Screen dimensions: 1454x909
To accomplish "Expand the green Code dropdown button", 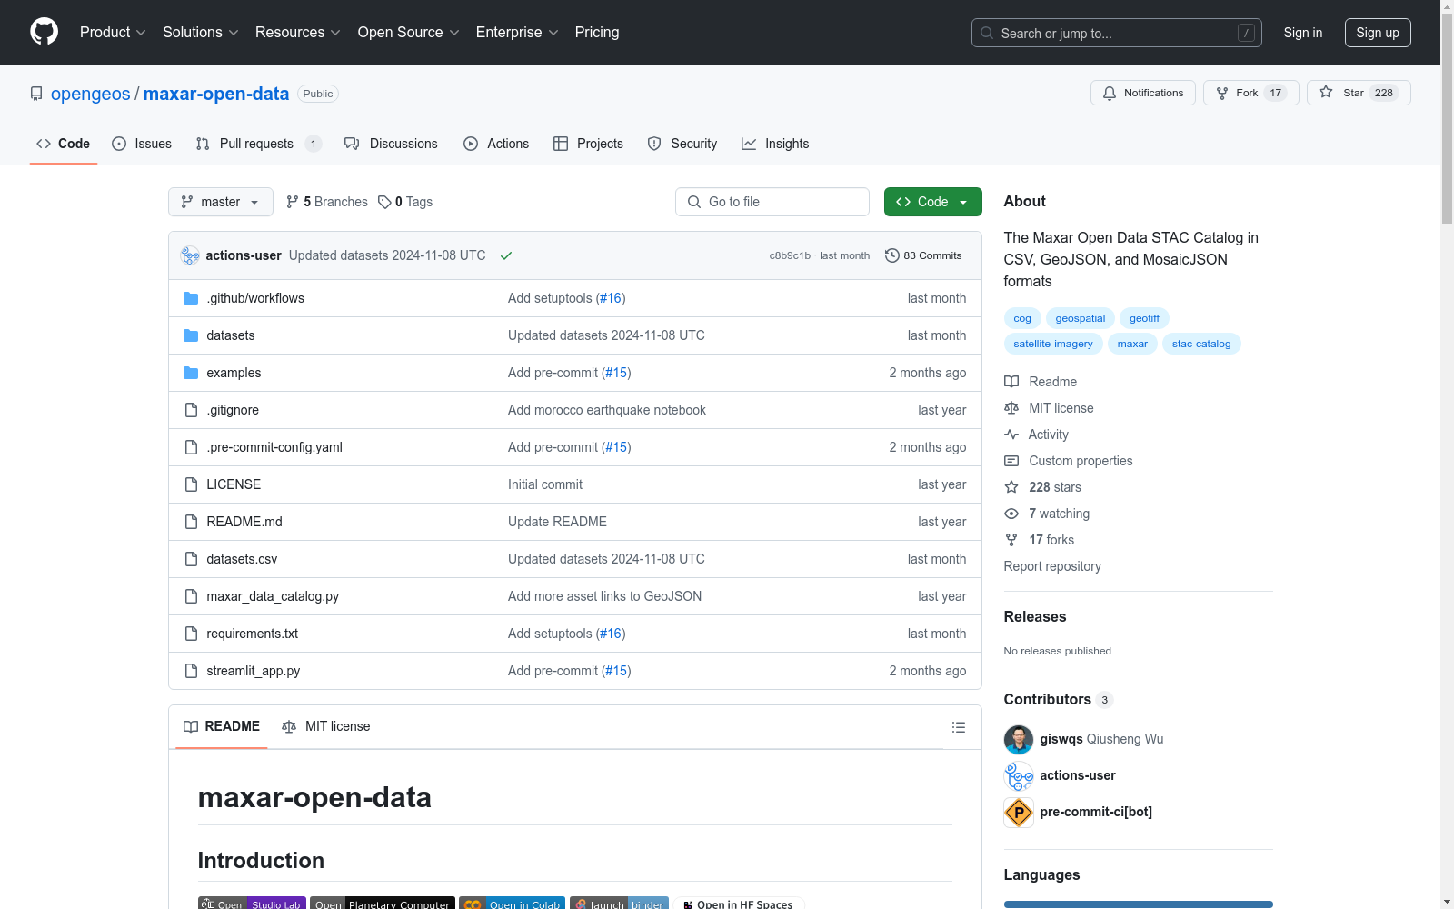I will 932,202.
